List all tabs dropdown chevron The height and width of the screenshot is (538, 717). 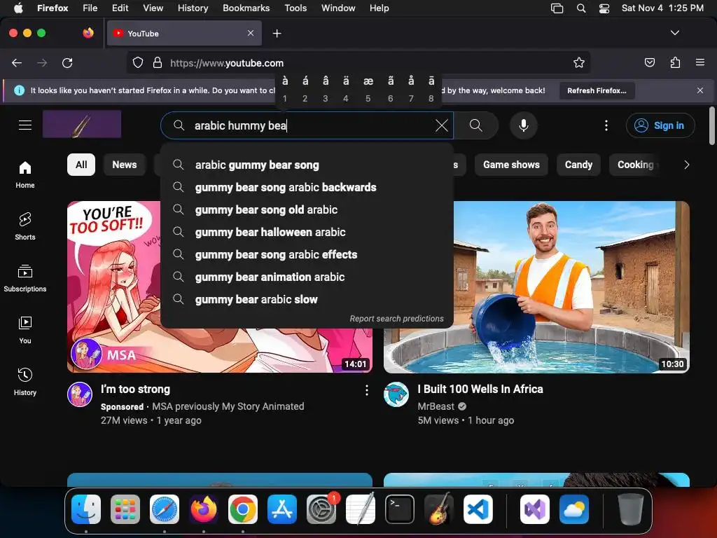pyautogui.click(x=674, y=33)
